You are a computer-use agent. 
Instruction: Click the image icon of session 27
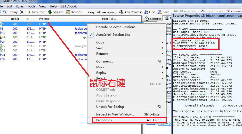coord(1,46)
